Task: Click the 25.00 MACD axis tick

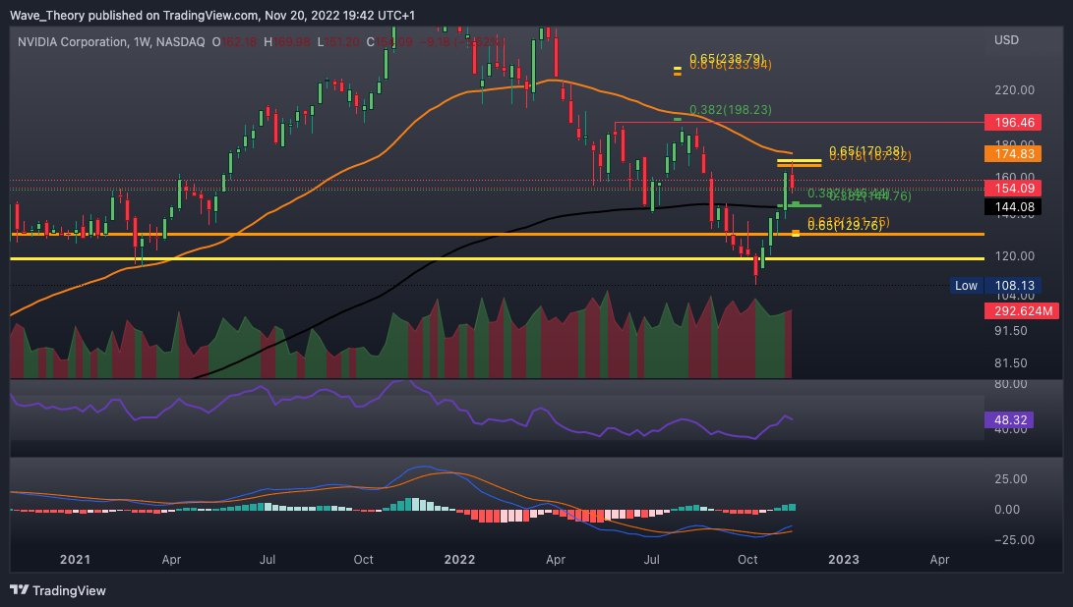Action: tap(1011, 478)
